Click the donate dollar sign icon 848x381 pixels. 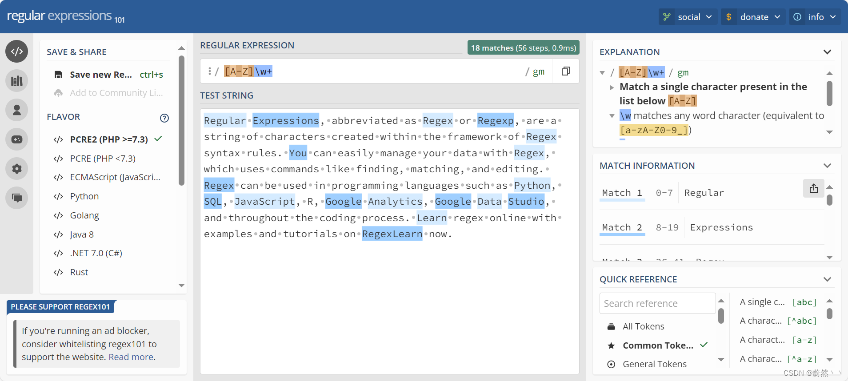[x=729, y=17]
